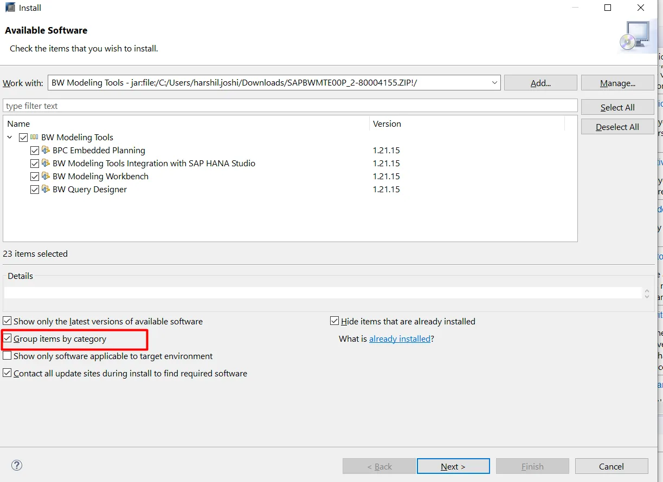The width and height of the screenshot is (663, 482).
Task: Open the help question-mark icon
Action: coord(16,465)
